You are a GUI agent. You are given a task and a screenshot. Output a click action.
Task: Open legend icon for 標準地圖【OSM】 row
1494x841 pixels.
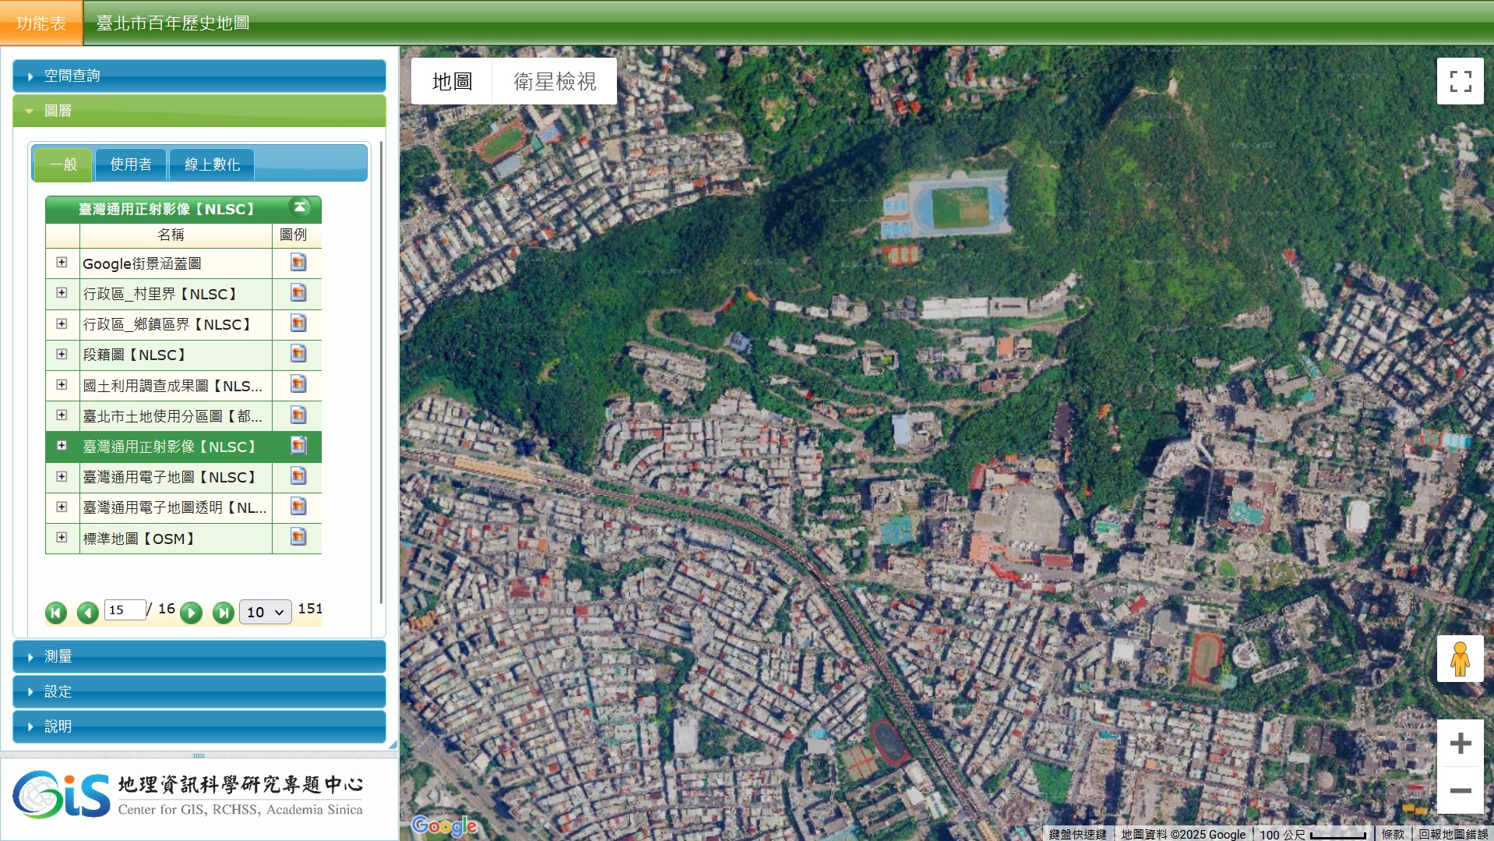298,537
